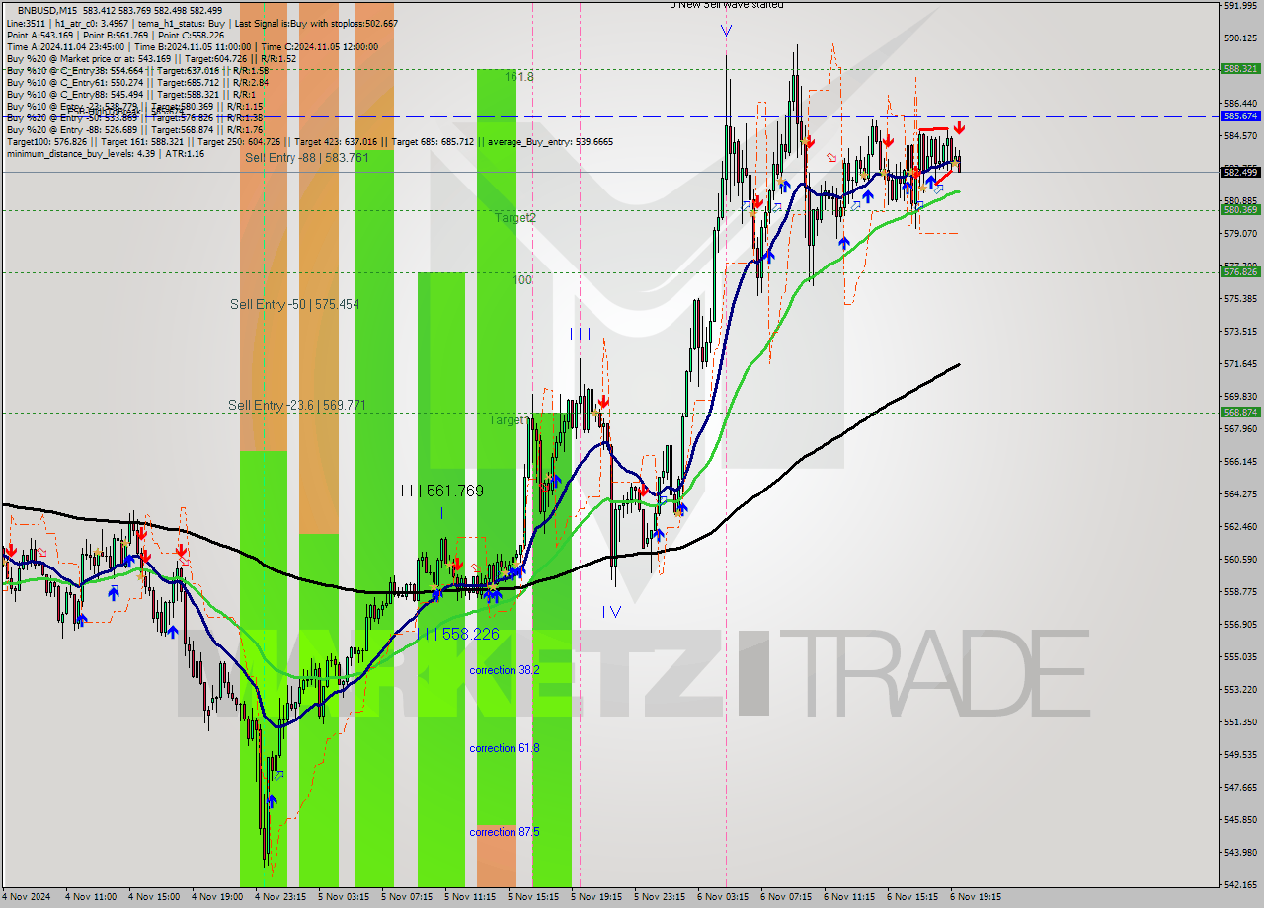Select the 'correction 61.8' label

click(x=505, y=748)
